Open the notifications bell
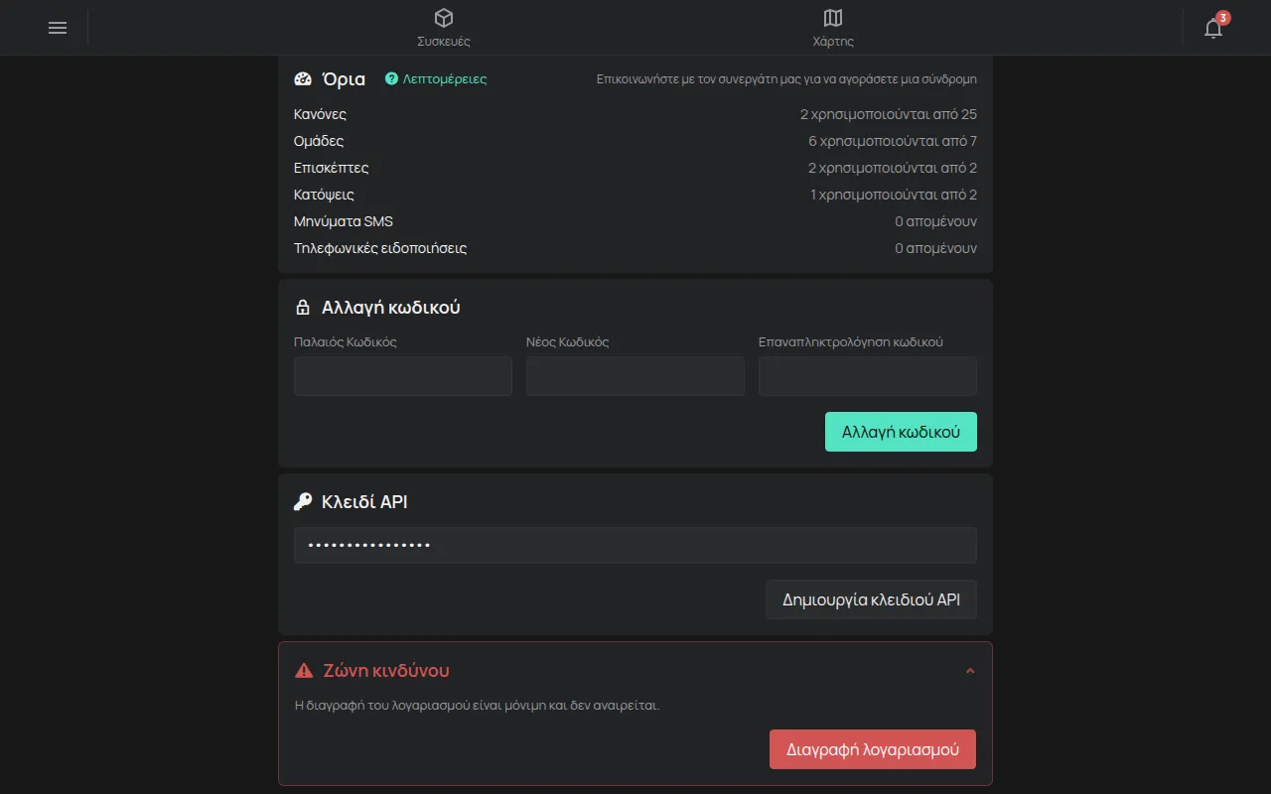 pyautogui.click(x=1213, y=28)
